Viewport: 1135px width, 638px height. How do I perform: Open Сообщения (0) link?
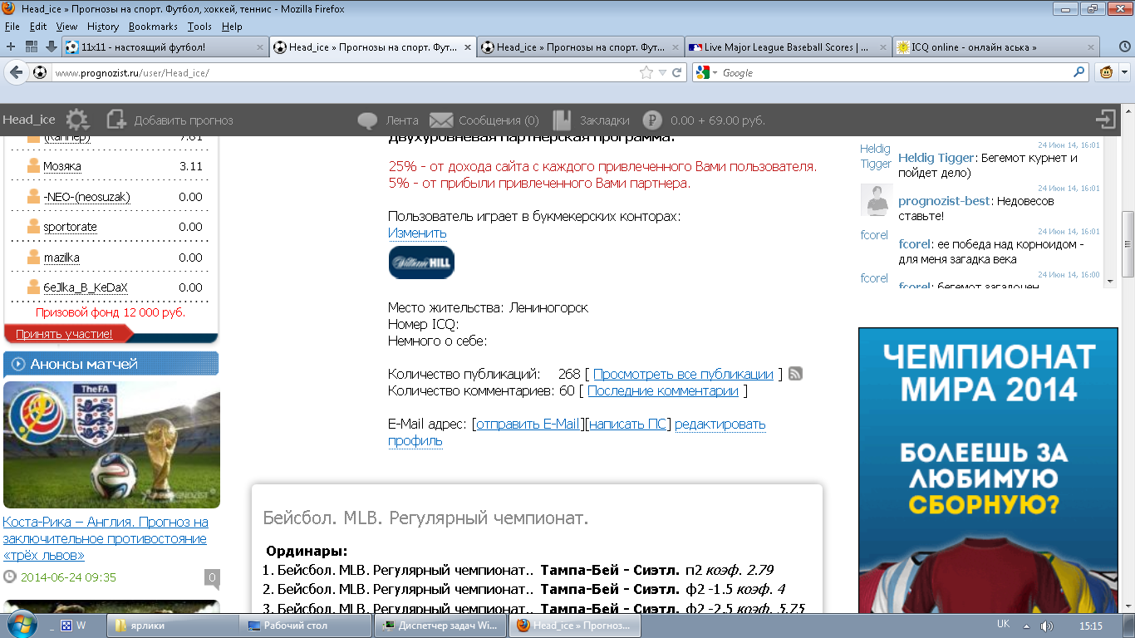499,120
